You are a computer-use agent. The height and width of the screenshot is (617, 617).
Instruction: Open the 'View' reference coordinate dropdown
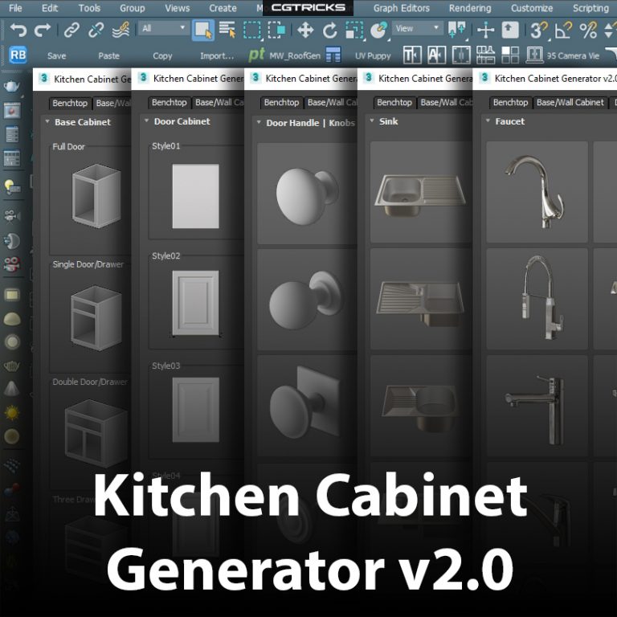tap(418, 28)
